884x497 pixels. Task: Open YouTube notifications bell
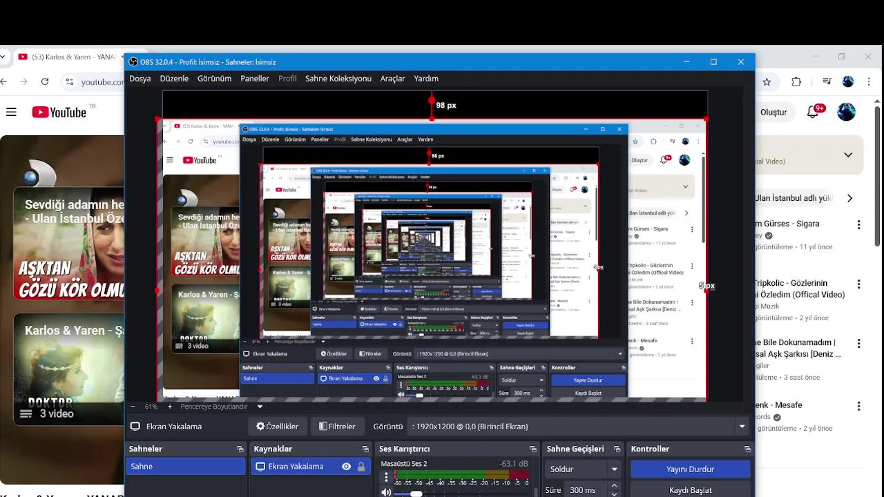[813, 112]
